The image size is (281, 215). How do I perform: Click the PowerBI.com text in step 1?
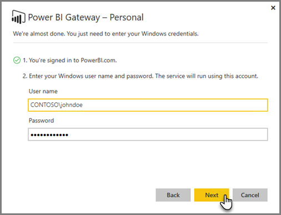99,61
